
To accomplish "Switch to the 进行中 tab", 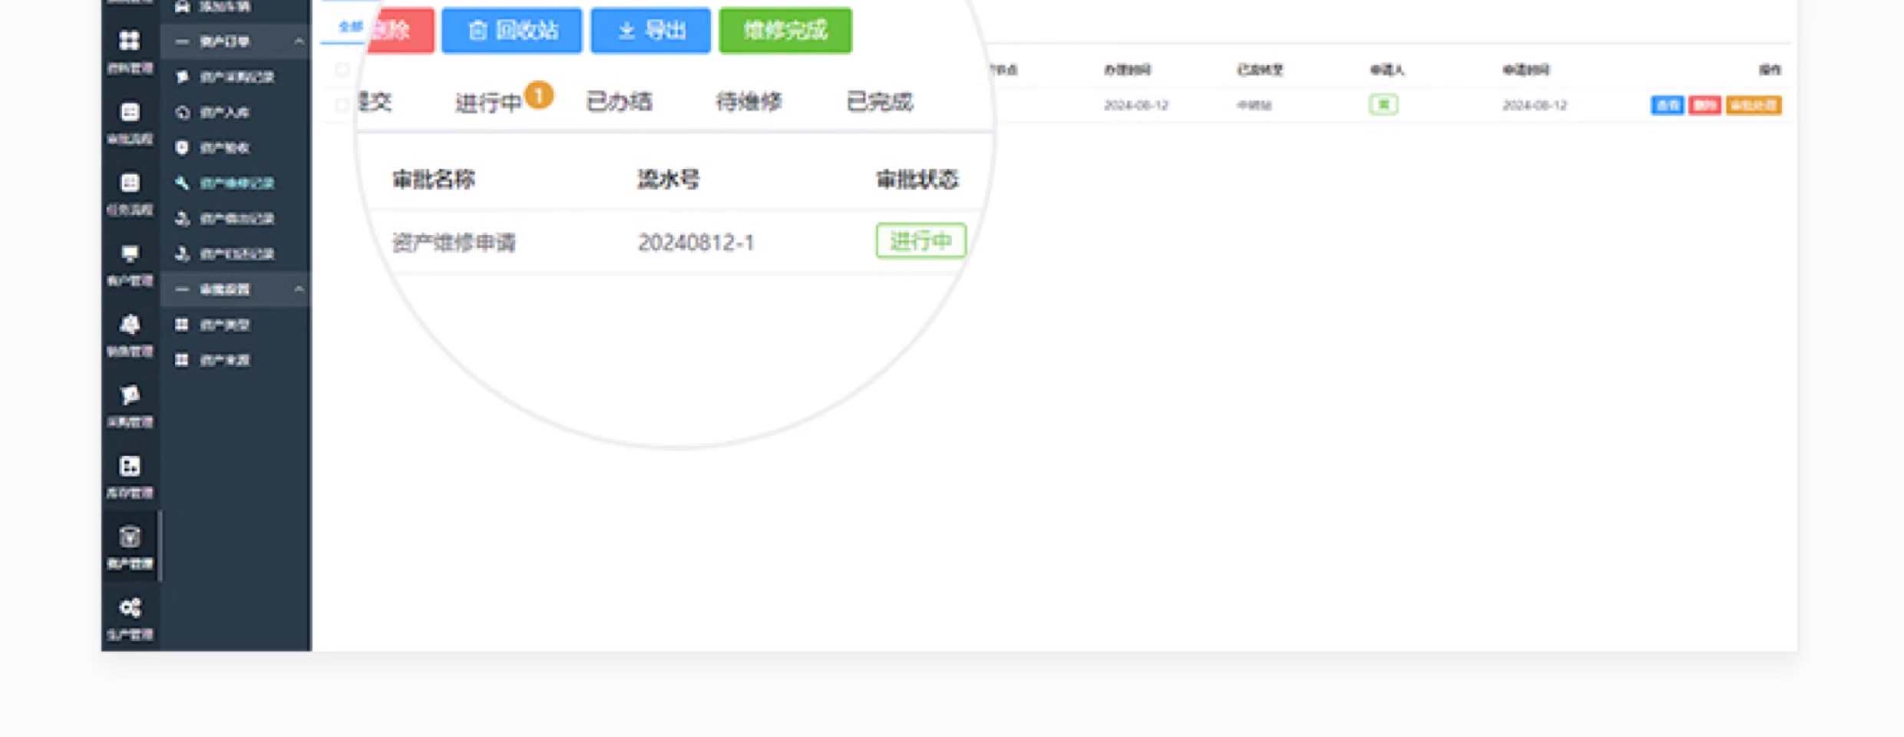I will pyautogui.click(x=488, y=102).
